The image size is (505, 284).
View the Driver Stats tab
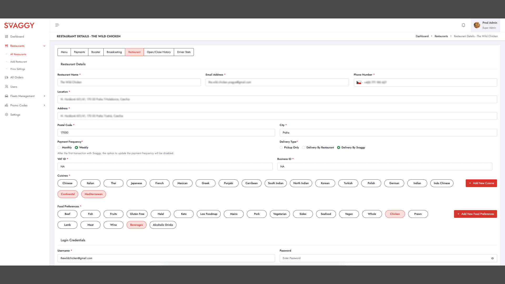click(184, 52)
